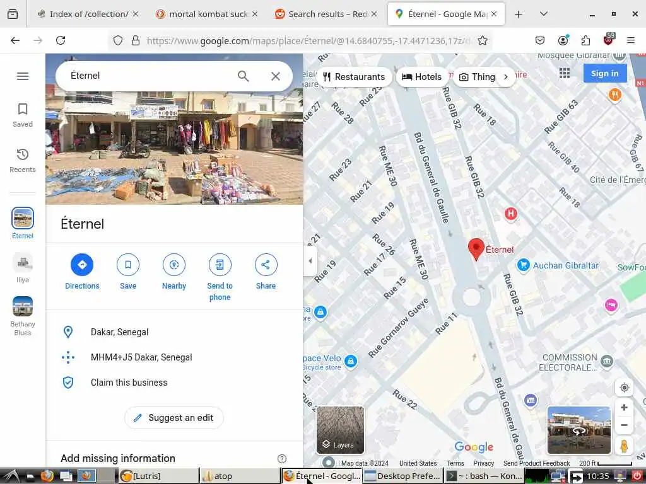This screenshot has height=484, width=646.
Task: Open the bash Konsole taskbar window
Action: [484, 476]
